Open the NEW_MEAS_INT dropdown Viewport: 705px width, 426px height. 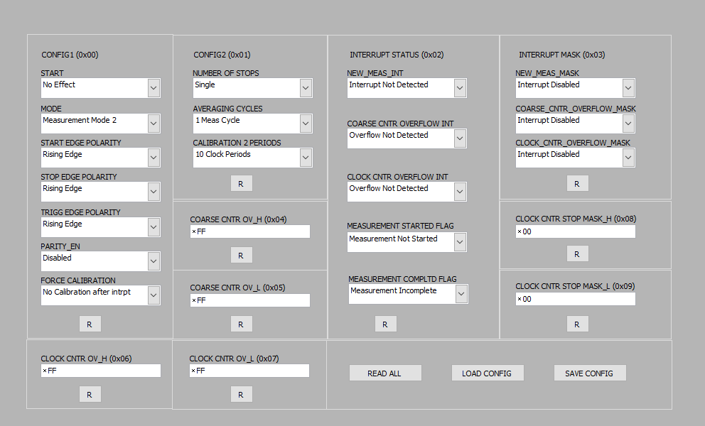(460, 88)
